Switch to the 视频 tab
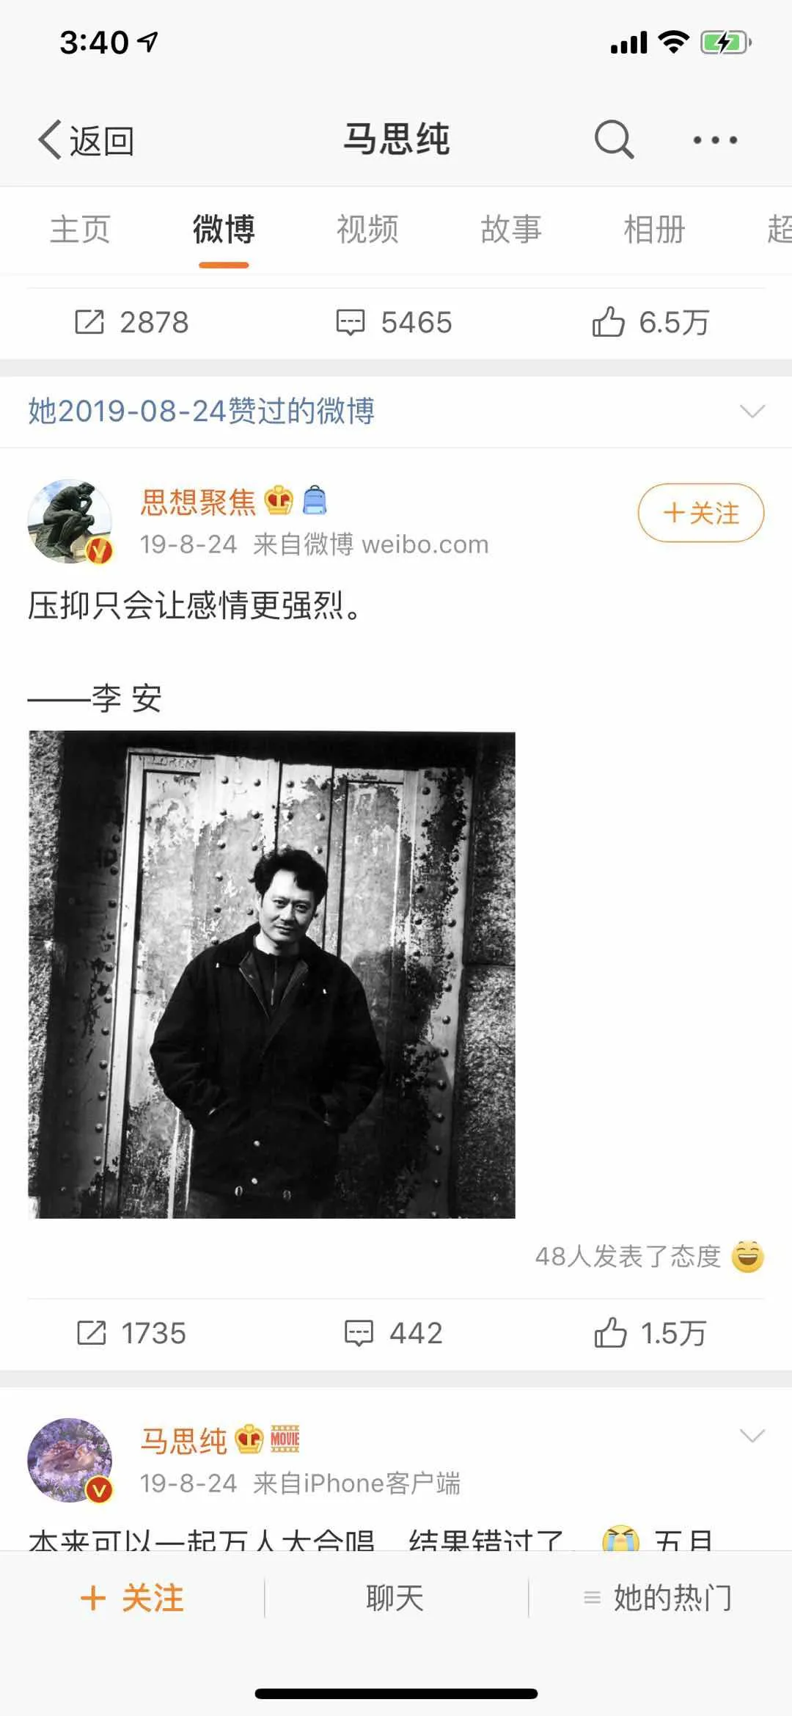792x1716 pixels. 367,230
